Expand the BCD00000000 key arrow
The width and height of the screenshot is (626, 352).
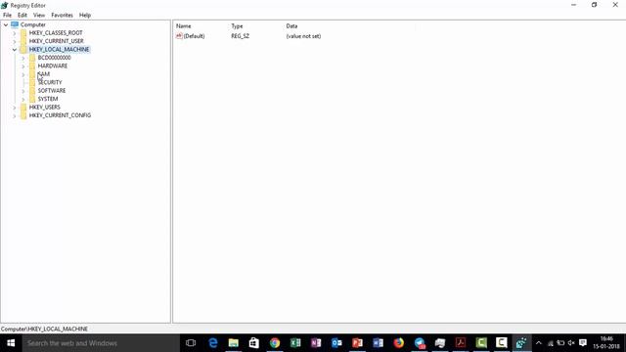coord(23,58)
